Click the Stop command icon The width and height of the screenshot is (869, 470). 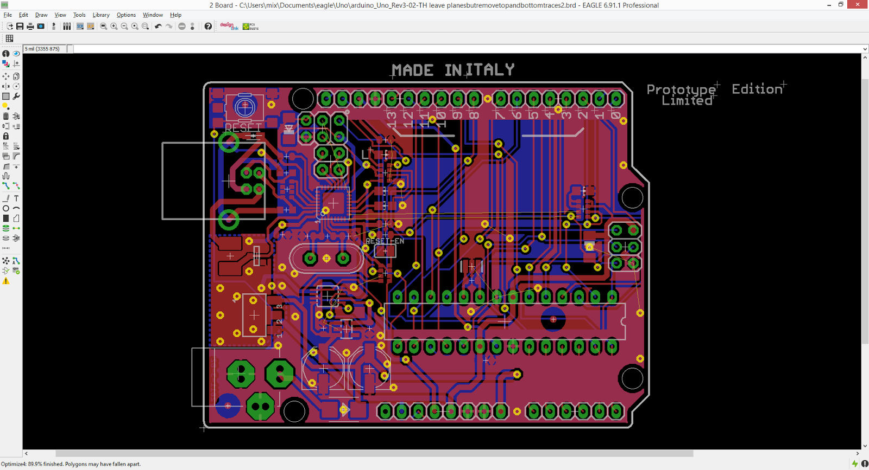click(182, 26)
